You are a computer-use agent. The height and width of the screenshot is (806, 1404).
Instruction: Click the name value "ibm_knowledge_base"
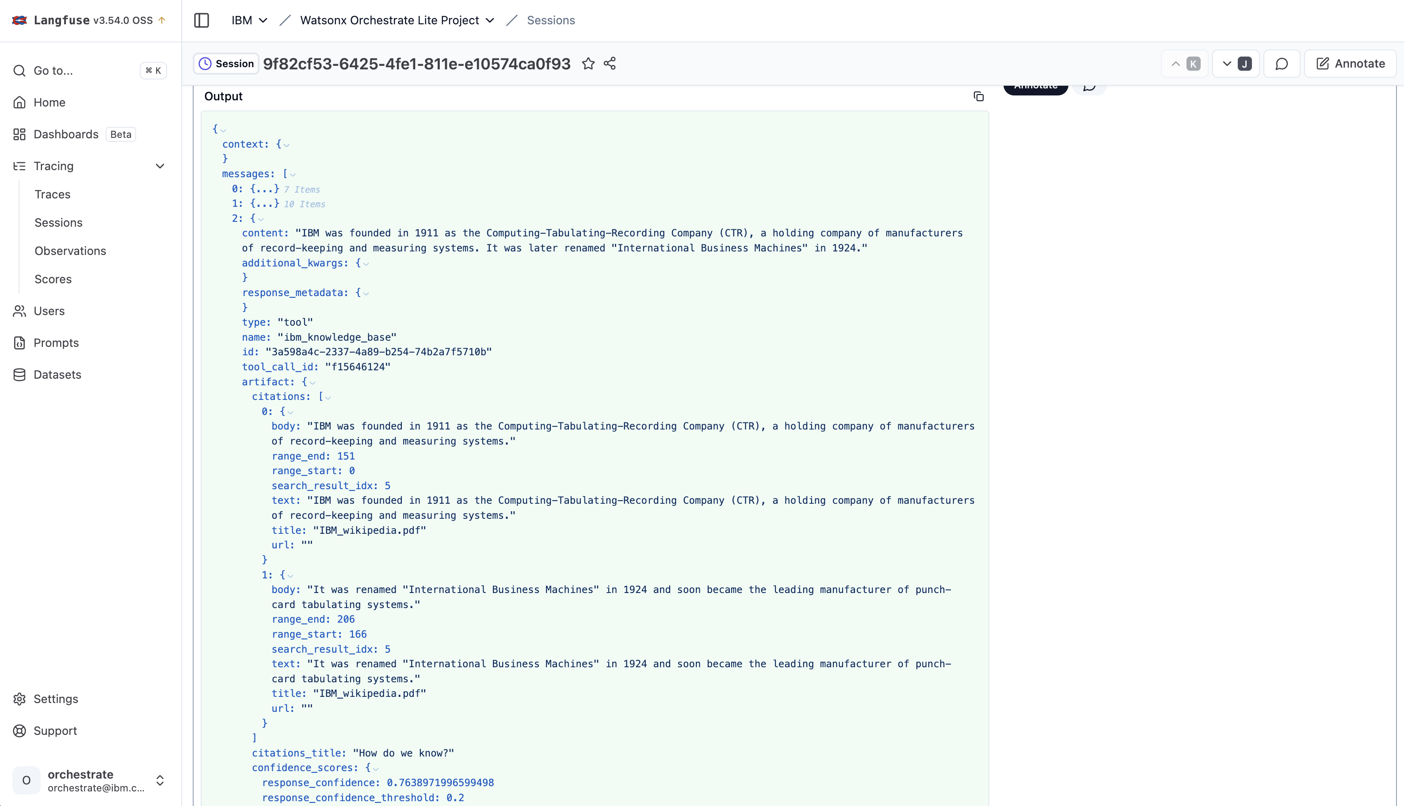tap(336, 337)
